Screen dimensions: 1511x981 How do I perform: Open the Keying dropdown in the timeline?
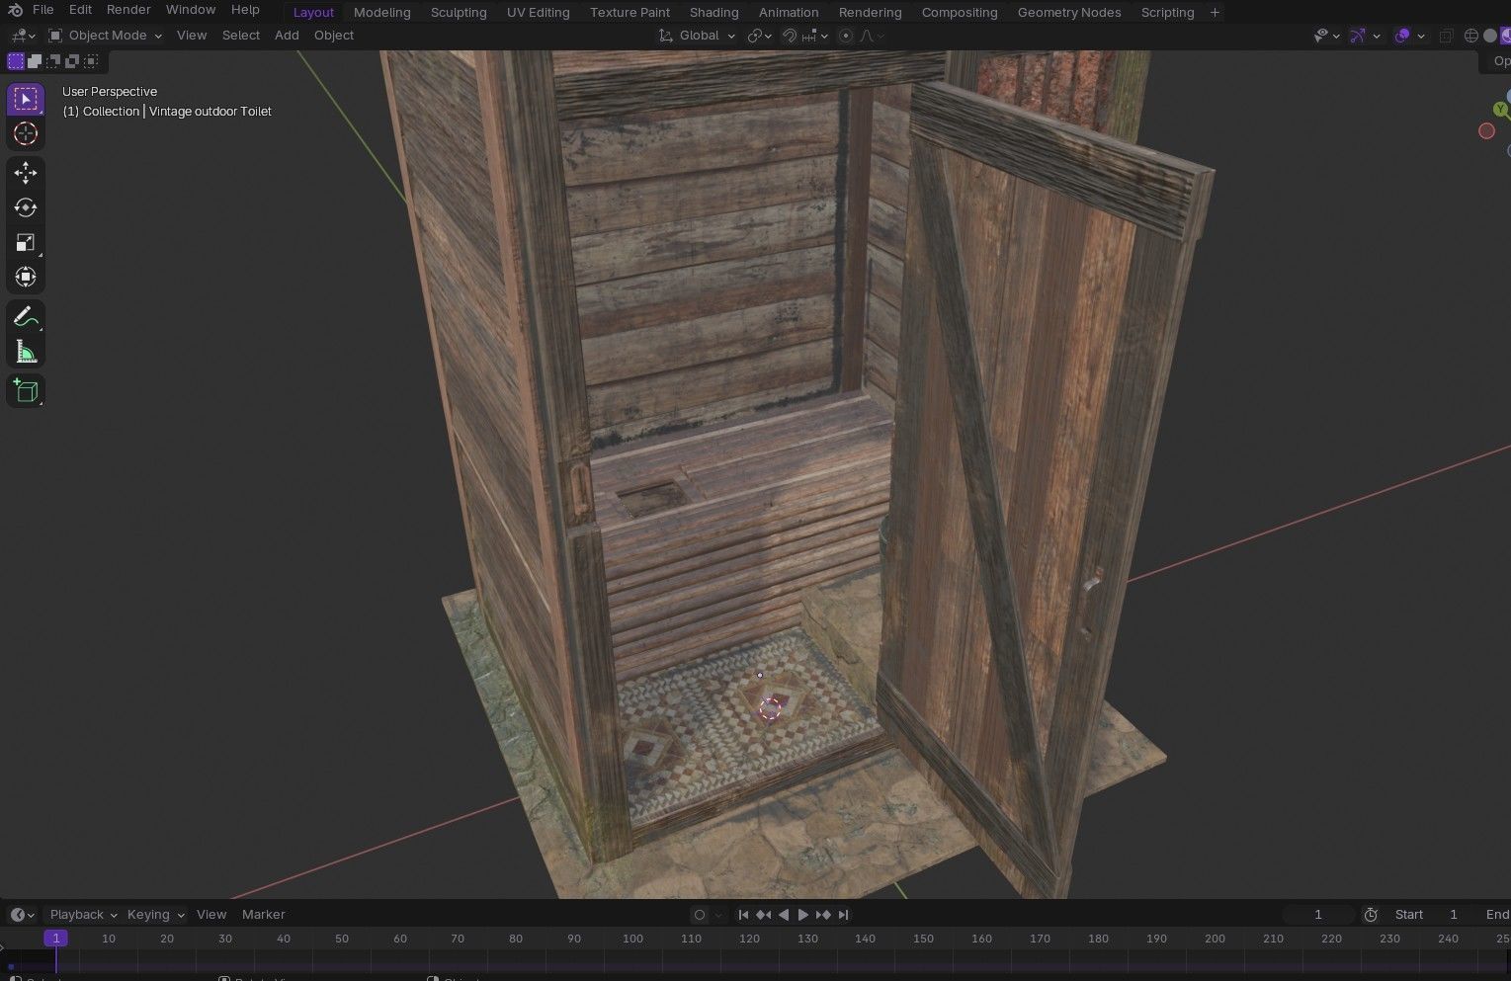[x=155, y=915]
